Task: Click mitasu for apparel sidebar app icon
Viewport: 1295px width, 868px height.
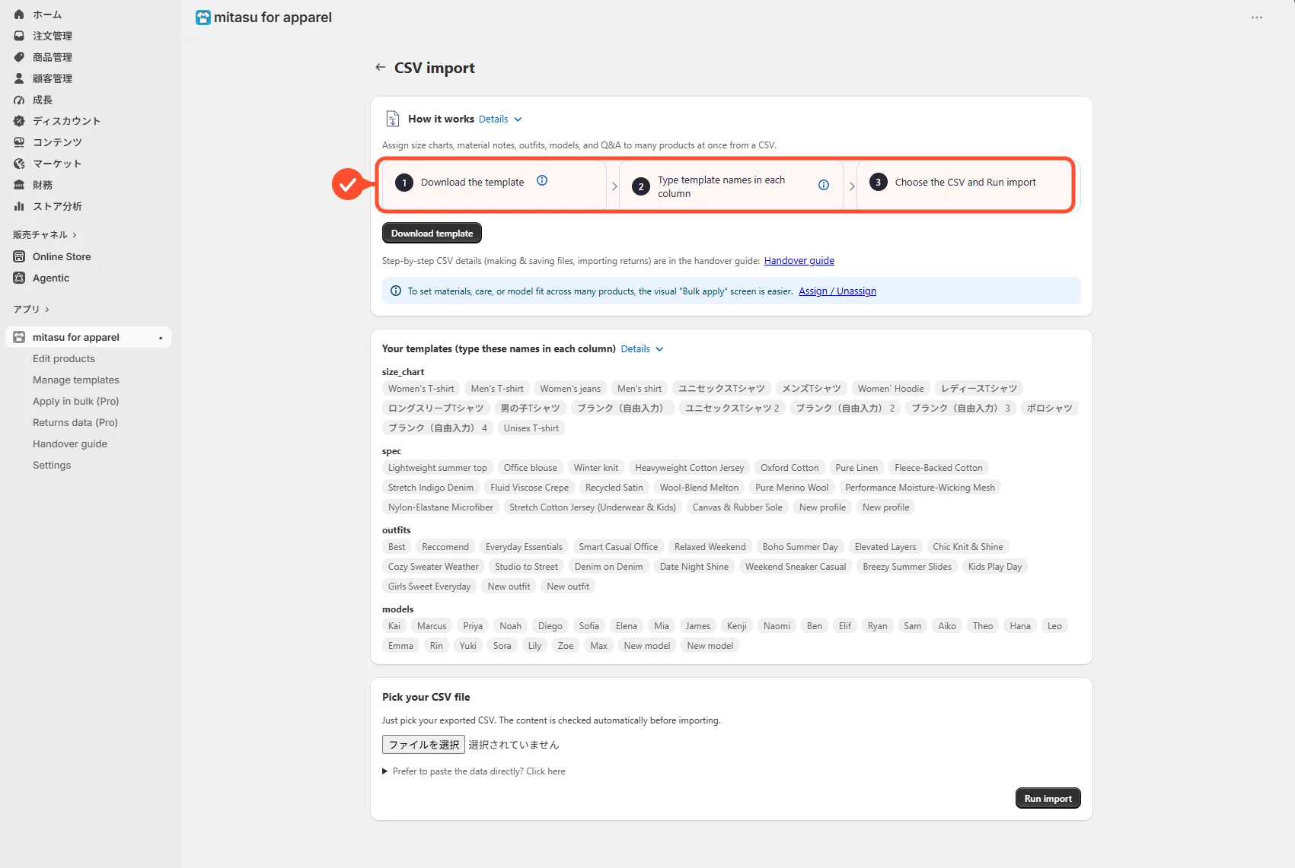Action: 19,337
